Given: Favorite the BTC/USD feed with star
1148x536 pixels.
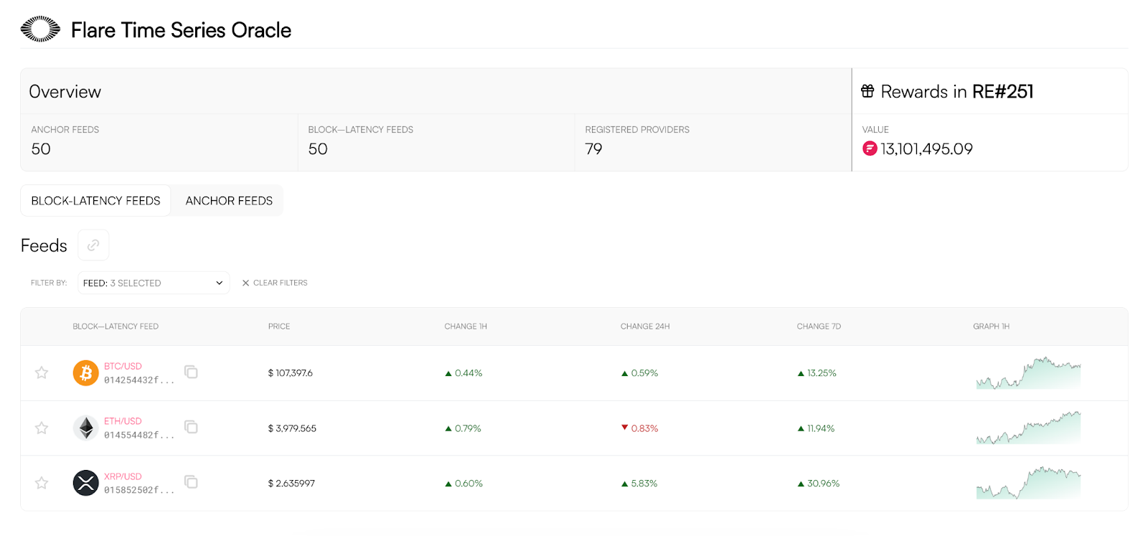Looking at the screenshot, I should (x=42, y=372).
